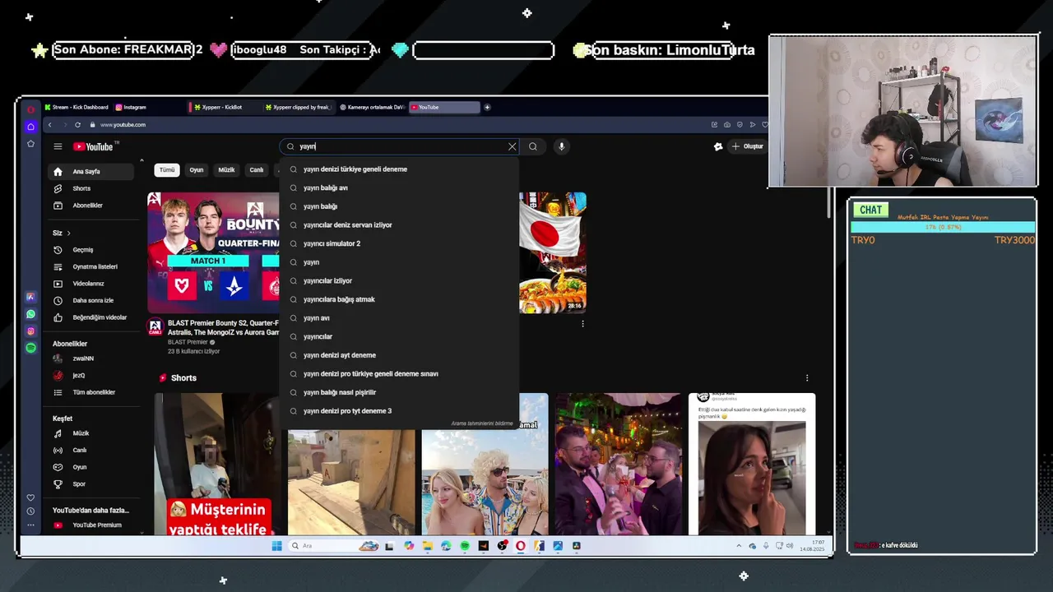Choose suggestion 'yayıncılar izliyor'
Screen dimensions: 1053x592
(x=399, y=281)
